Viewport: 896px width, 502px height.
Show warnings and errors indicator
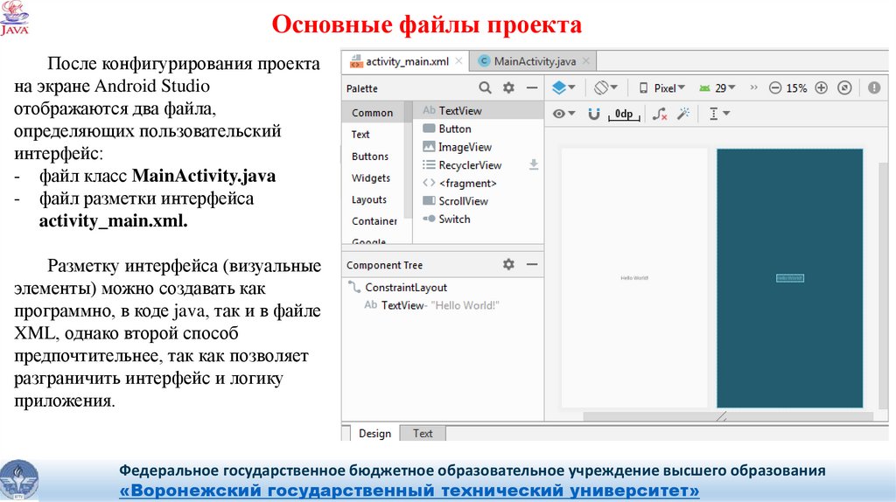tap(873, 88)
